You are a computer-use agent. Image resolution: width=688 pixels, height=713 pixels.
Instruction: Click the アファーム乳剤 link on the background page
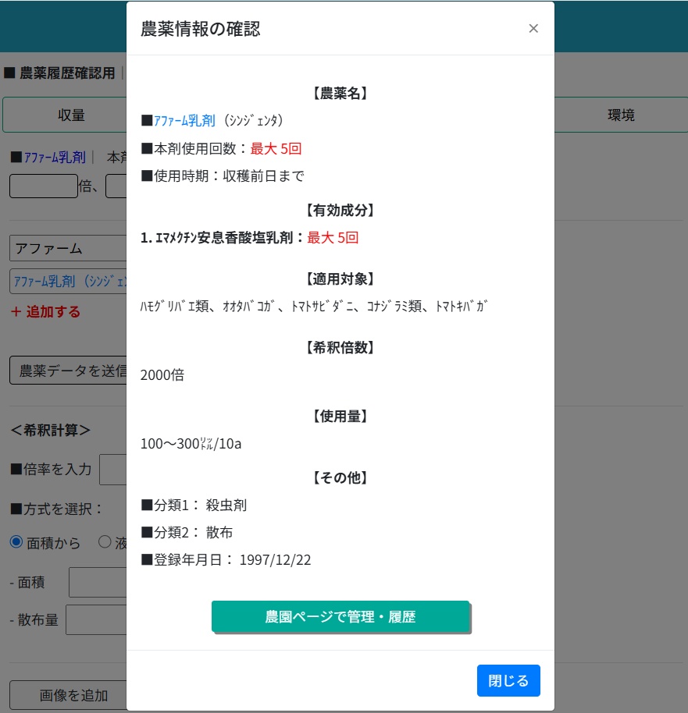click(x=55, y=158)
